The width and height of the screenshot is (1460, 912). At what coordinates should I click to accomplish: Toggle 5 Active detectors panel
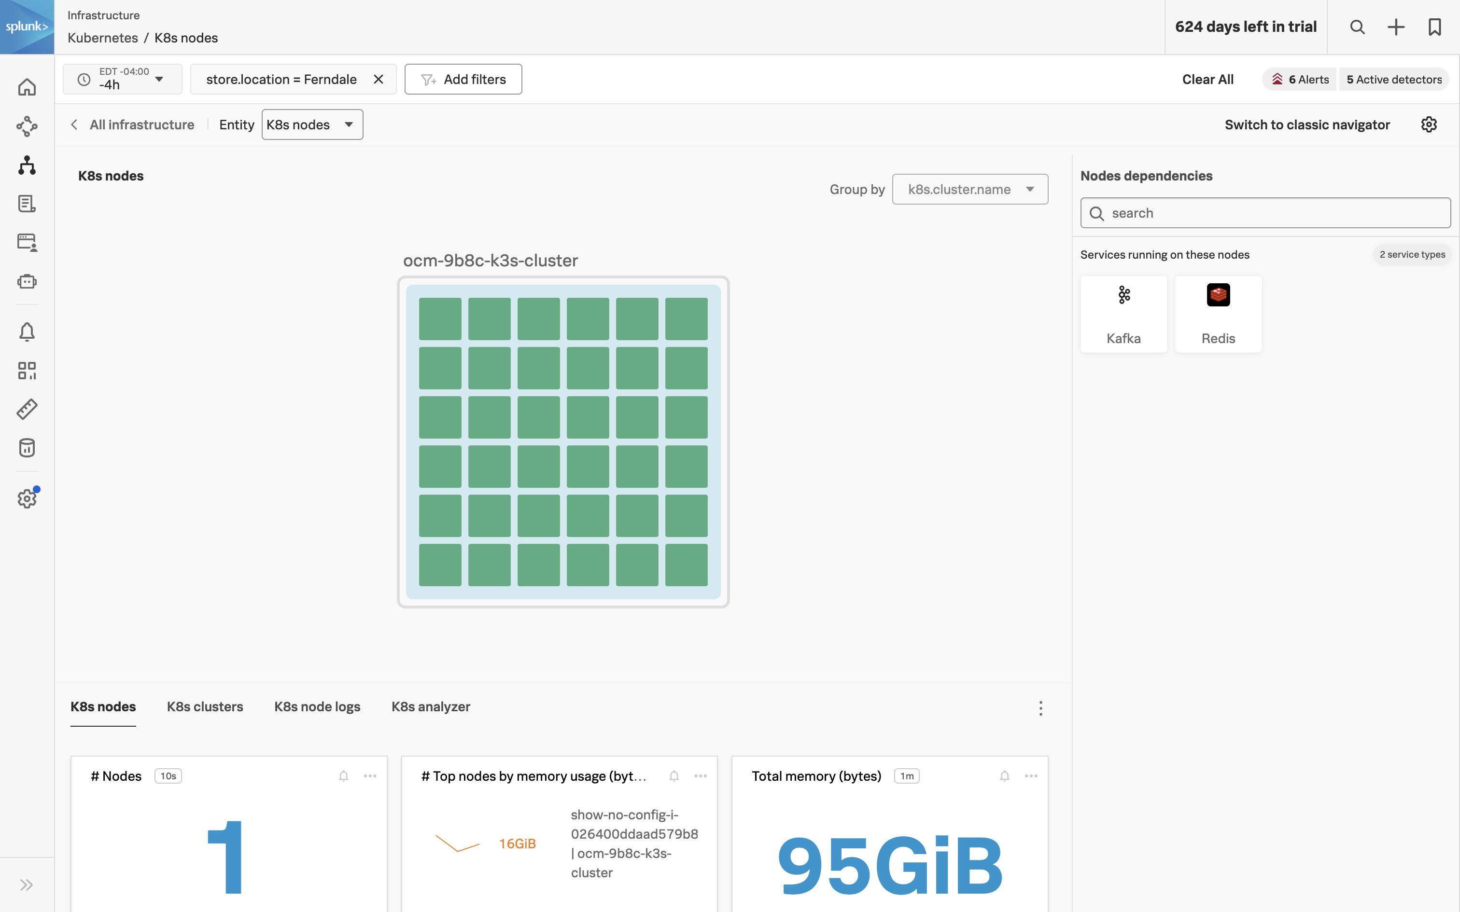(x=1394, y=79)
